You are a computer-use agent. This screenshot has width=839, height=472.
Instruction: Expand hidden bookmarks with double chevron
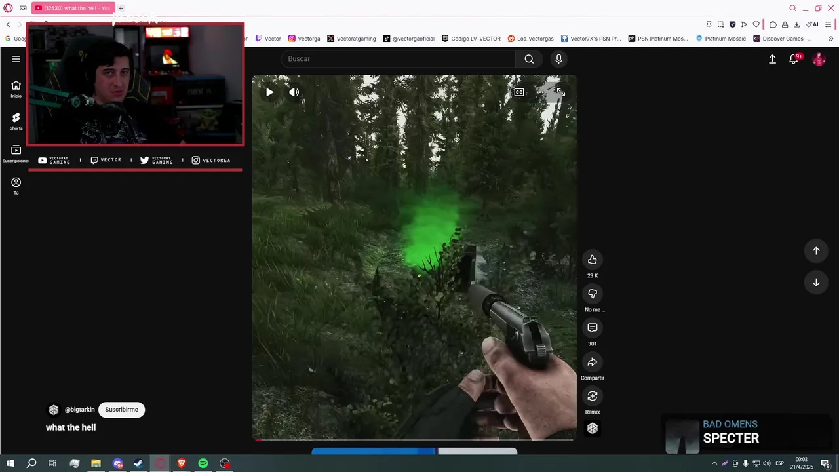[x=830, y=39]
